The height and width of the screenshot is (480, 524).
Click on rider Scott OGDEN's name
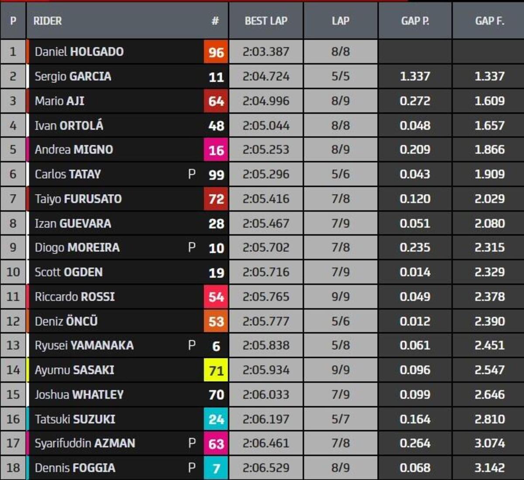point(69,272)
